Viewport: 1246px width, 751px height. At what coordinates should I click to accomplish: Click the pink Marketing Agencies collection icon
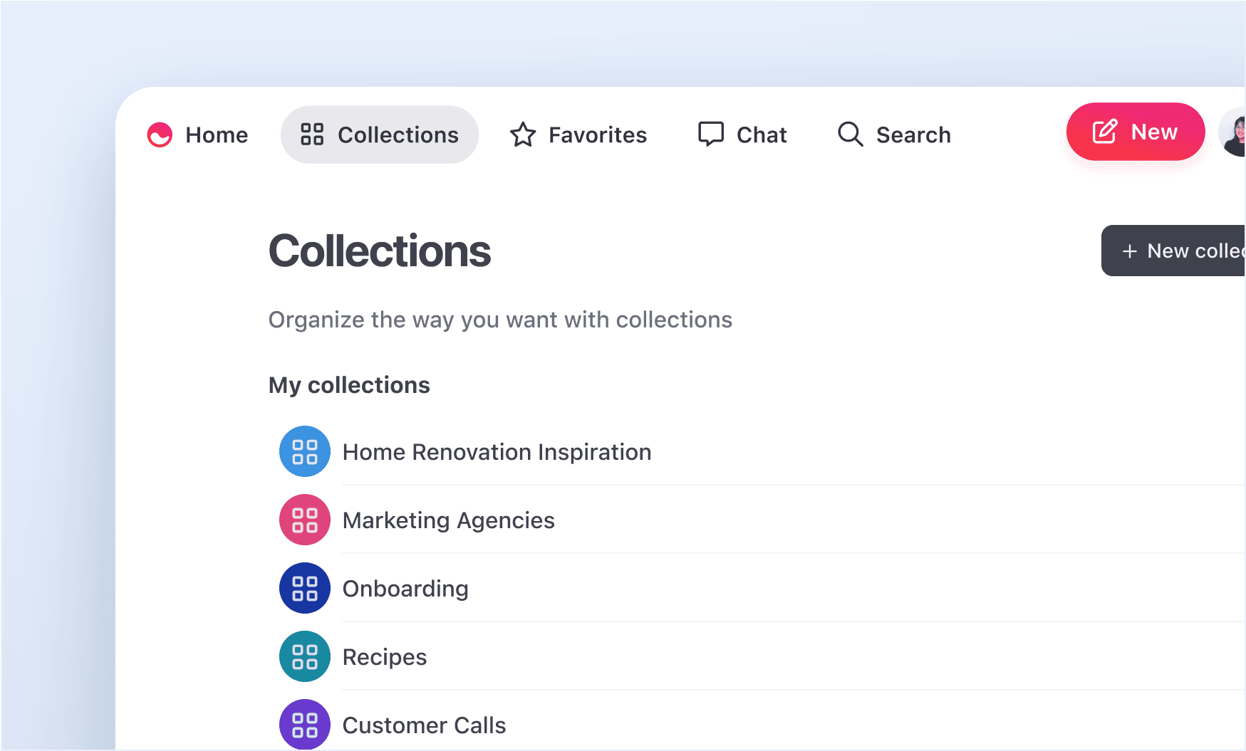(x=304, y=520)
